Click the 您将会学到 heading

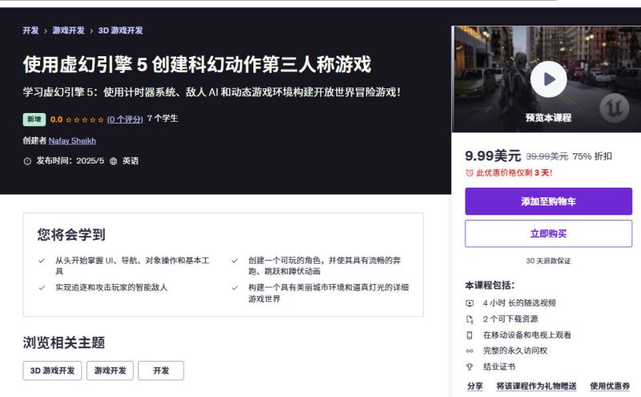point(71,234)
